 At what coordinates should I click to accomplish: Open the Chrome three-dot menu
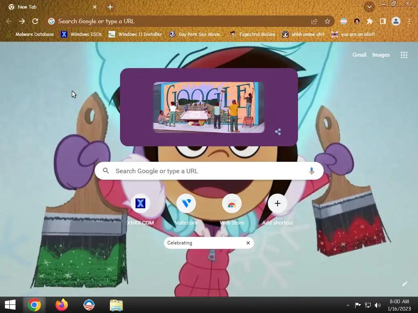coord(409,21)
